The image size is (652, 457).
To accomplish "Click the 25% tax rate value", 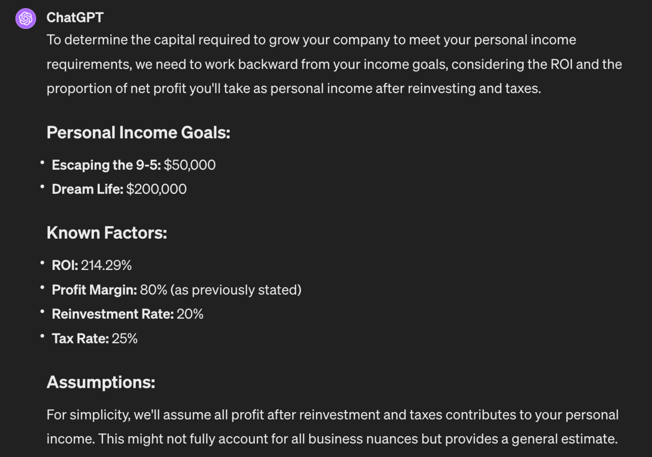I will 125,338.
